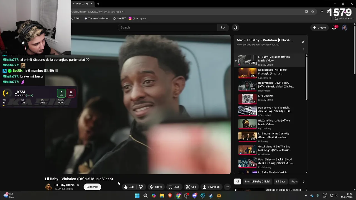
Task: Select current Lil Baby Violation playlist item
Action: (x=270, y=60)
